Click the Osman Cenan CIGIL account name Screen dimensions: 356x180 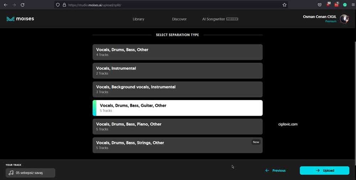click(x=319, y=17)
